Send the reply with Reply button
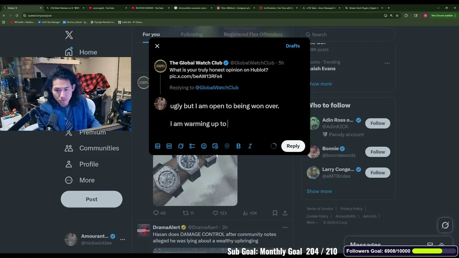Image resolution: width=459 pixels, height=258 pixels. (293, 146)
